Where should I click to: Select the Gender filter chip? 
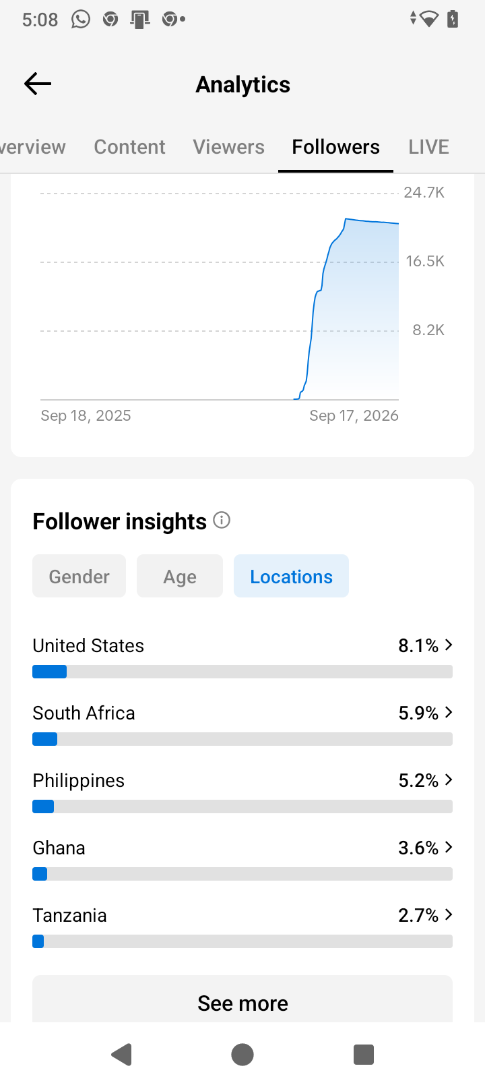point(79,576)
